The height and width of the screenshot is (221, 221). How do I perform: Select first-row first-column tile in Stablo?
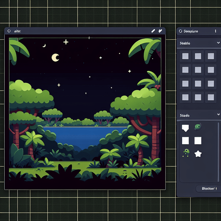185,56
